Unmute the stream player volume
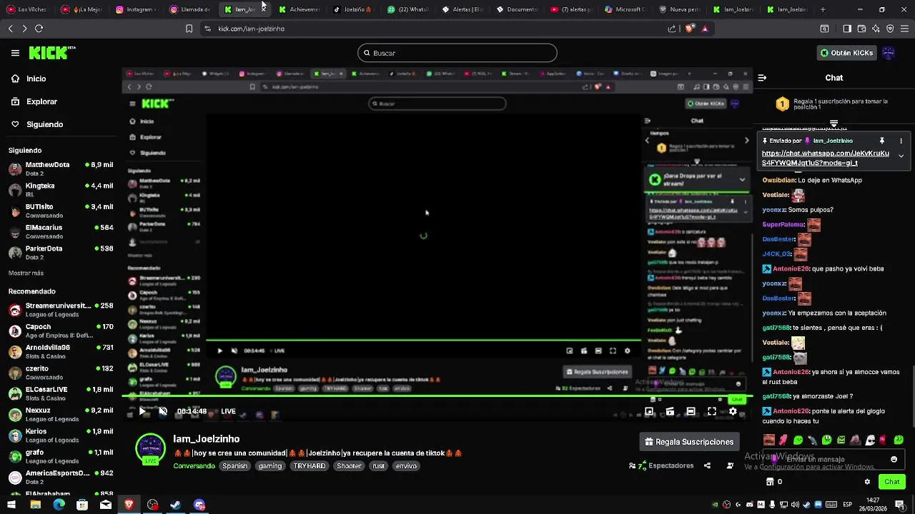The height and width of the screenshot is (514, 915). click(163, 411)
